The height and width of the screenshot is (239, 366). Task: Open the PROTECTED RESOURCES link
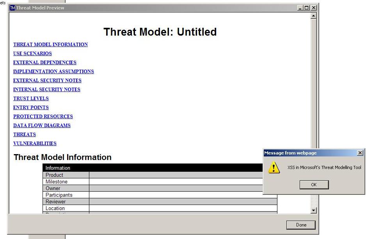pyautogui.click(x=43, y=117)
